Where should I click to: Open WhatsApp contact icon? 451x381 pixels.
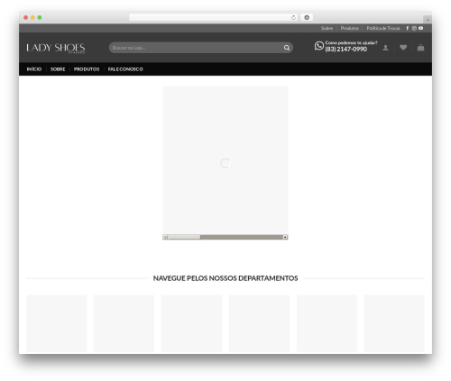coord(319,46)
